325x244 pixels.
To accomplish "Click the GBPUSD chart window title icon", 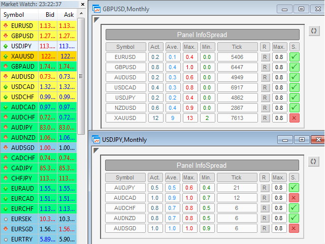I will (95, 9).
